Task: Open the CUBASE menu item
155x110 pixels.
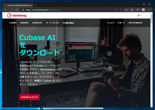Action: tap(13, 23)
